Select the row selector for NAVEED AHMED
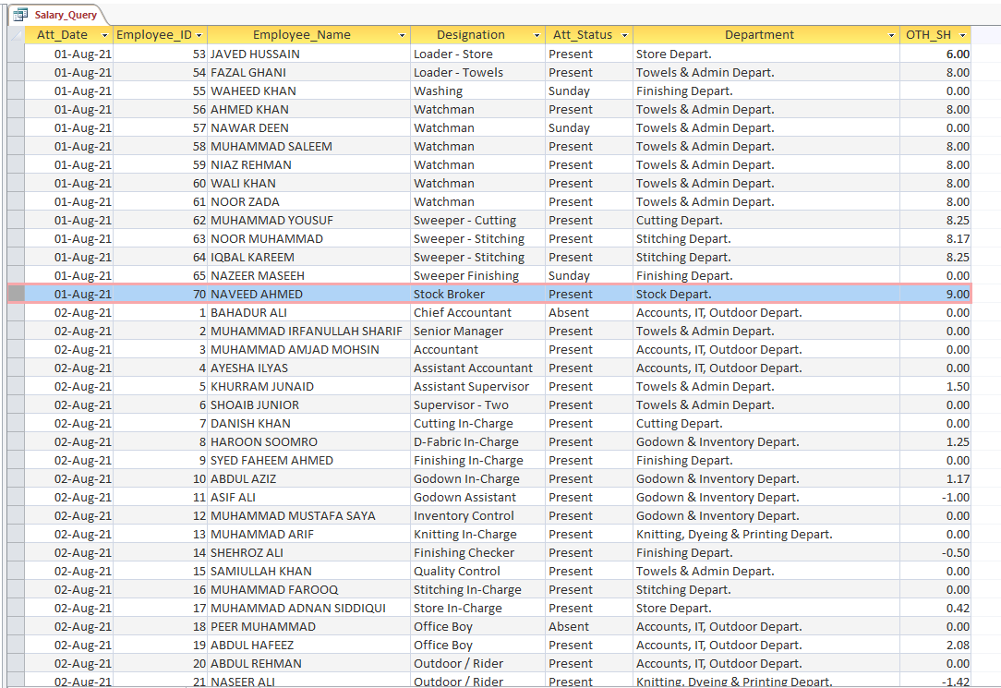The width and height of the screenshot is (1001, 688). (x=17, y=295)
